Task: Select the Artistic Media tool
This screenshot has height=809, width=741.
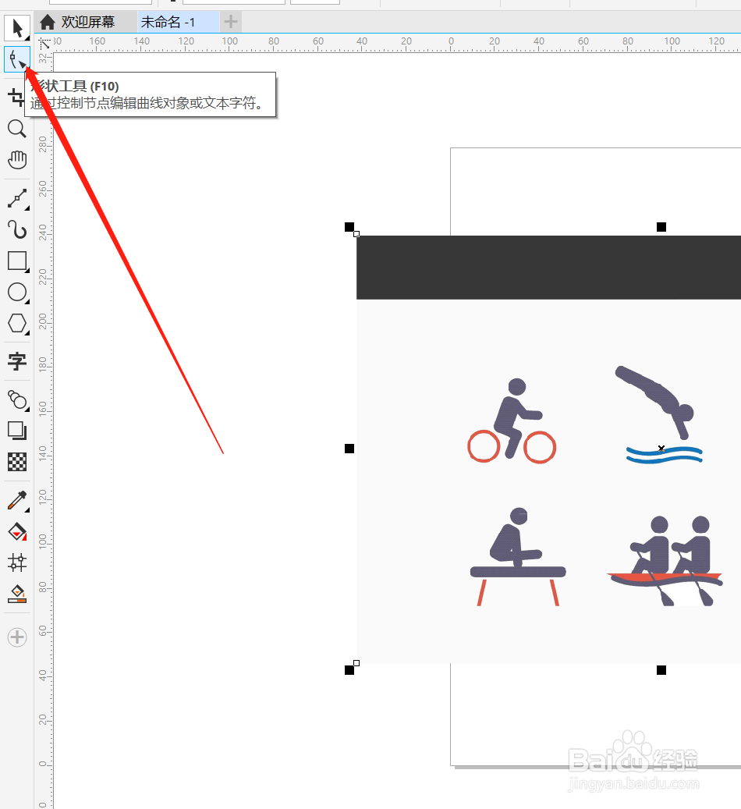Action: (17, 229)
